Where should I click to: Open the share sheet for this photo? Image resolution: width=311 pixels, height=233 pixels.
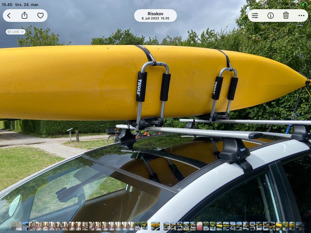click(25, 16)
